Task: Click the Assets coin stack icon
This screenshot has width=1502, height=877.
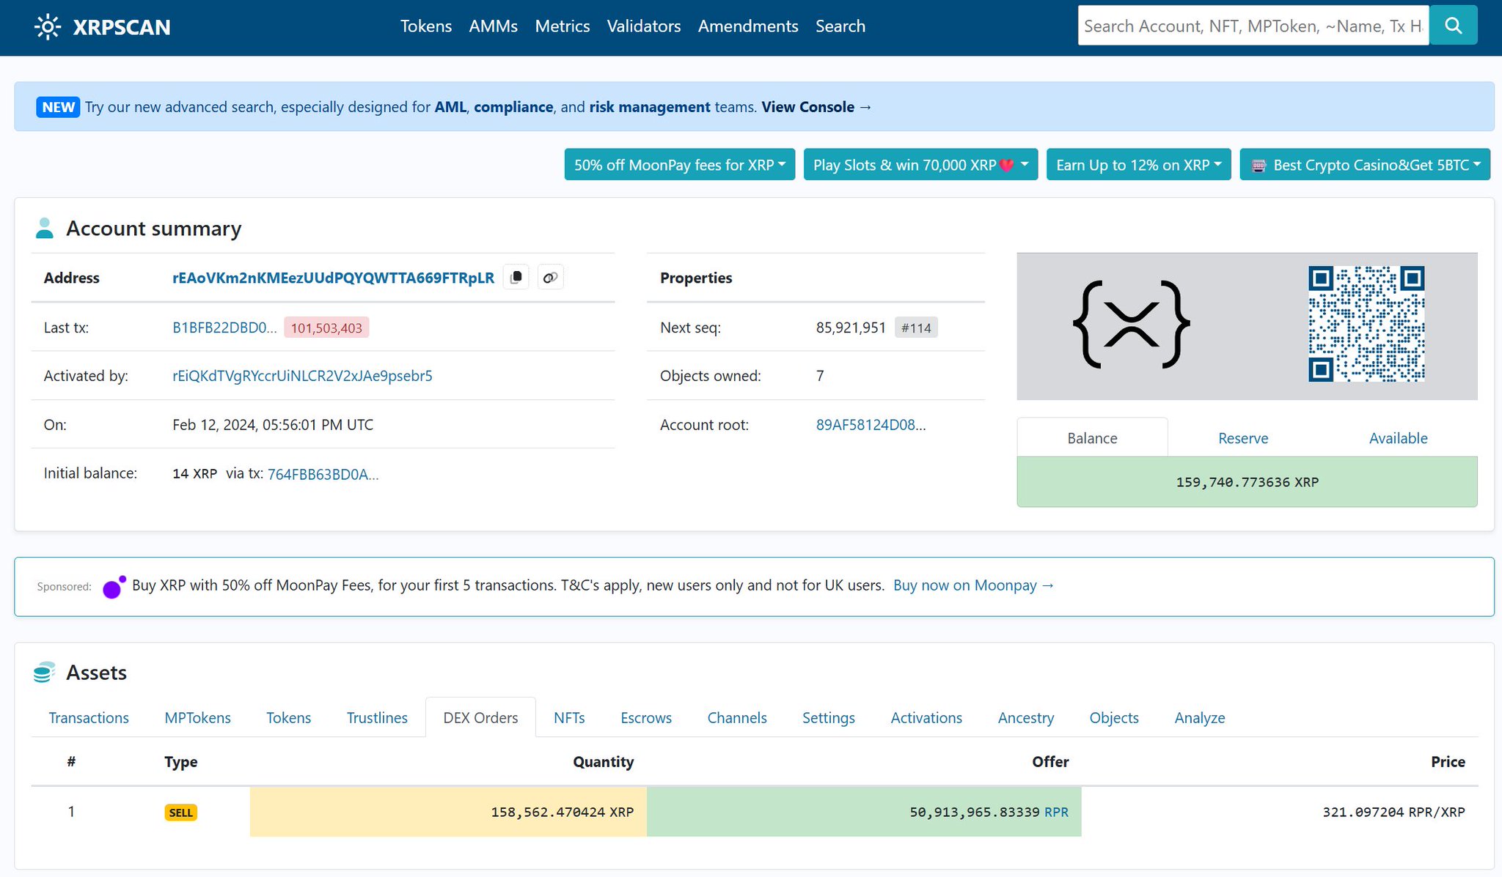Action: coord(44,672)
